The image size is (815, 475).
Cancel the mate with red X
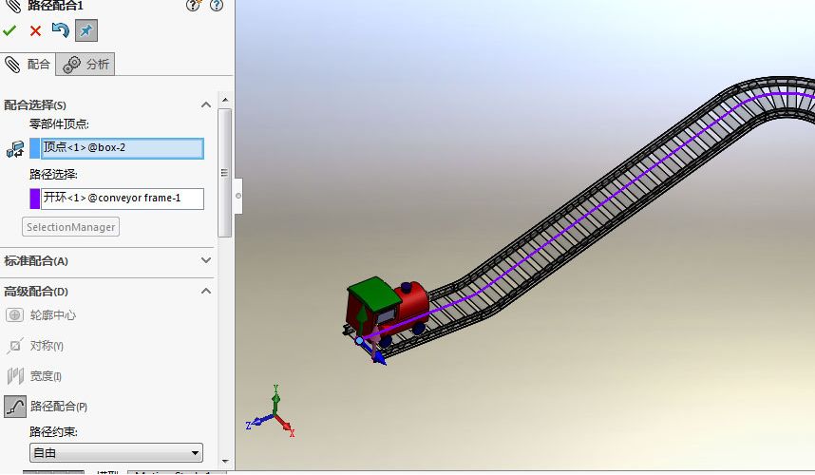coord(35,31)
